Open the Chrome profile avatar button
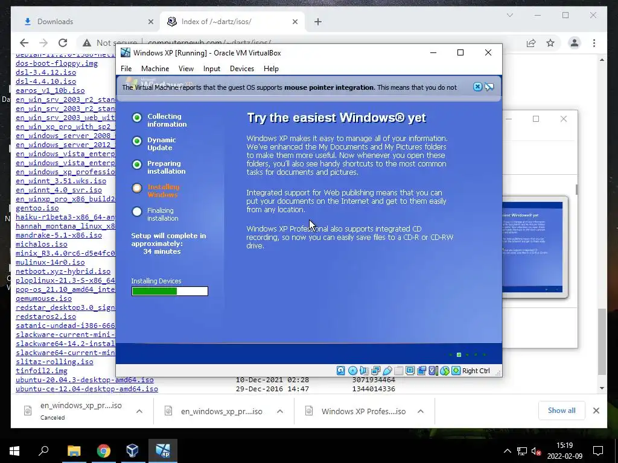This screenshot has height=463, width=618. click(575, 43)
